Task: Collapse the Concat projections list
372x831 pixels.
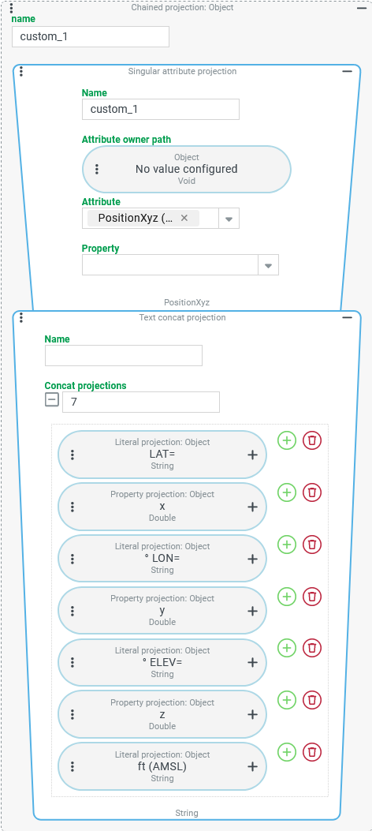Action: (x=52, y=400)
